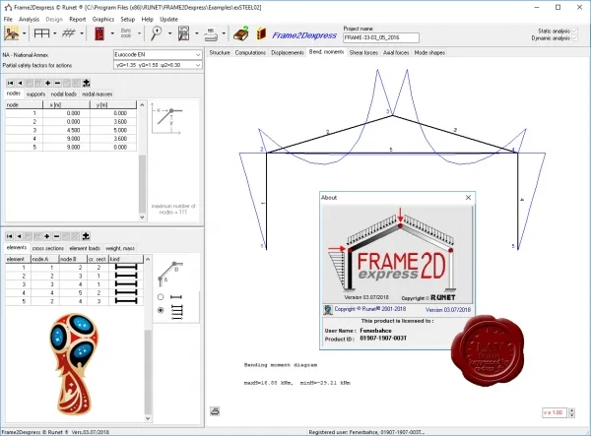Click the printer toolbar icon
The image size is (591, 436).
pyautogui.click(x=211, y=34)
